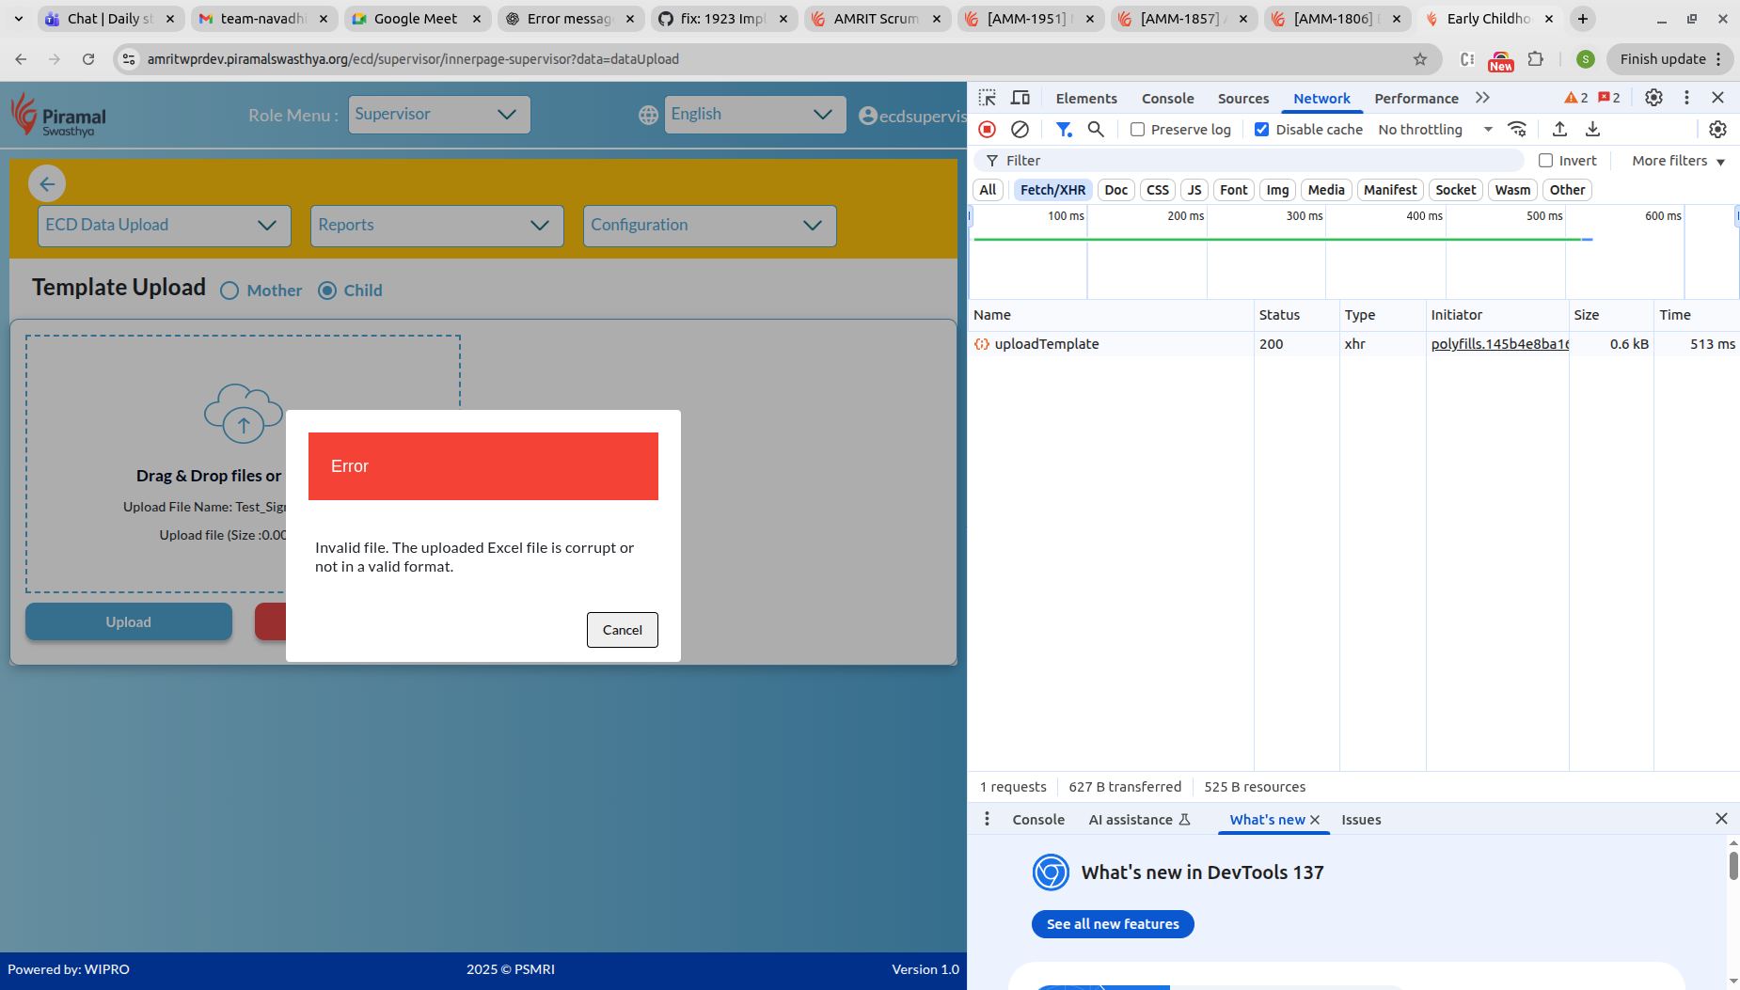Screen dimensions: 1740x990
Task: Expand the More filters dropdown
Action: coord(1678,161)
